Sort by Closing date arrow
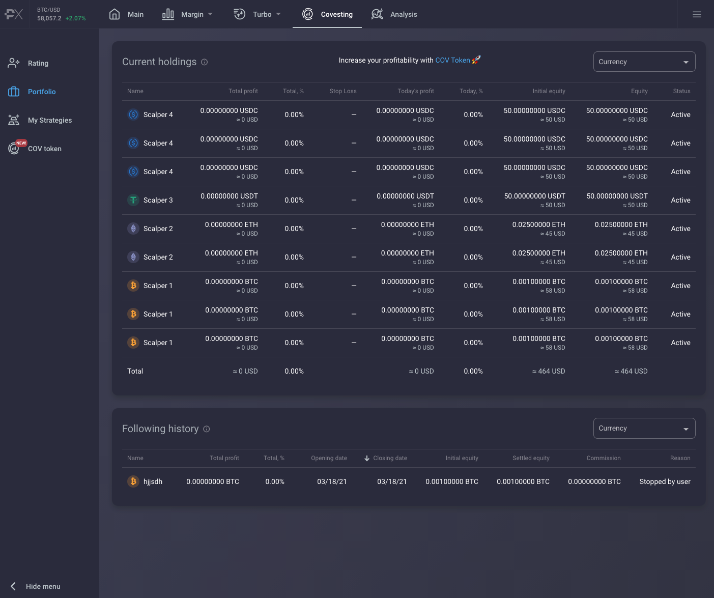Viewport: 714px width, 598px height. pos(366,458)
